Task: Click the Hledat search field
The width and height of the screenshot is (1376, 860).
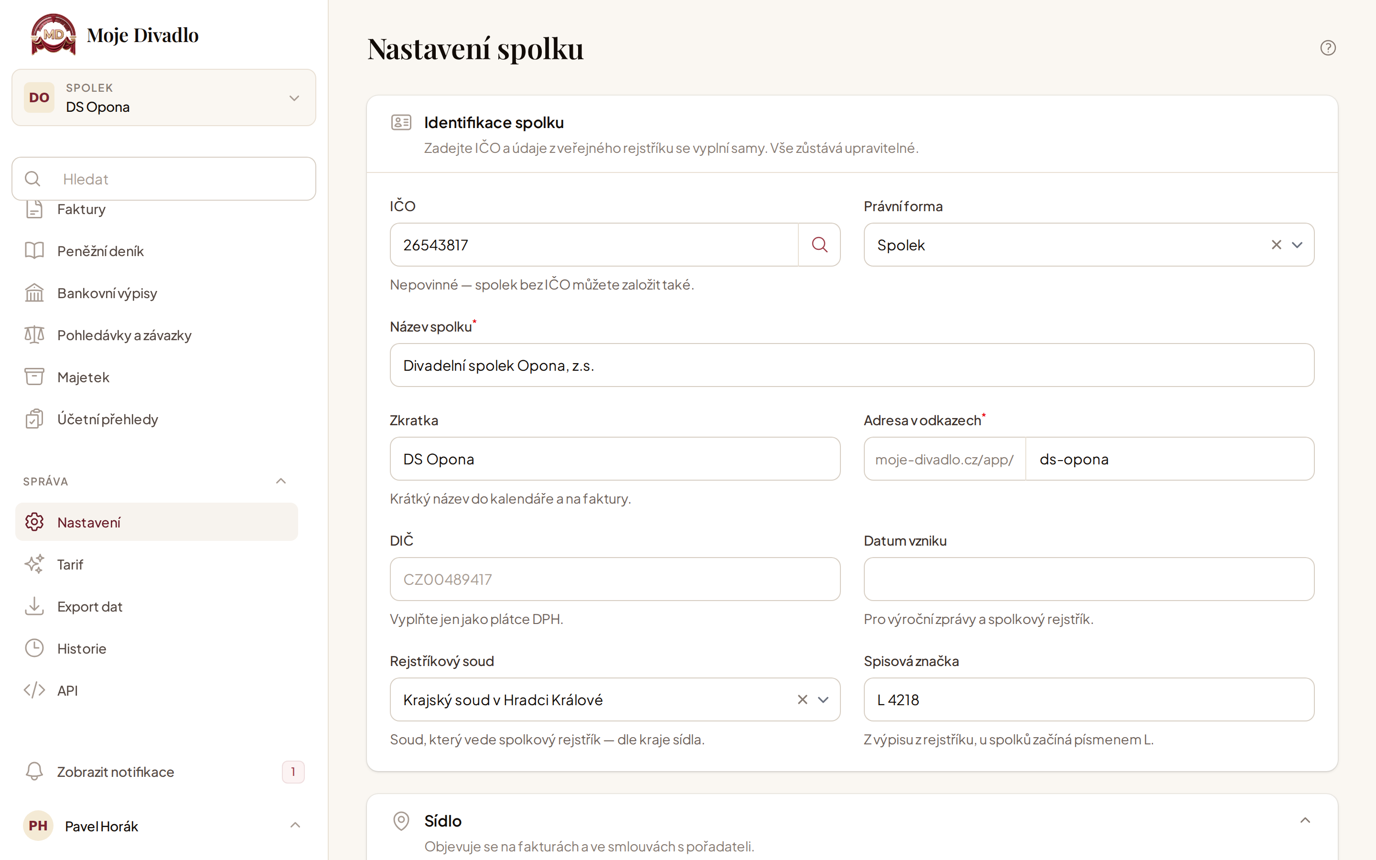Action: tap(164, 179)
